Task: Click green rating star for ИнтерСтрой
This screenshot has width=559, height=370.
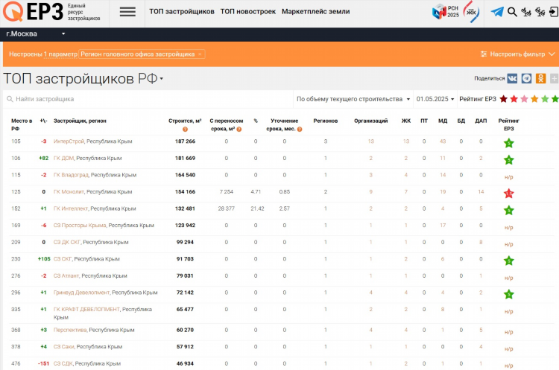Action: point(509,143)
